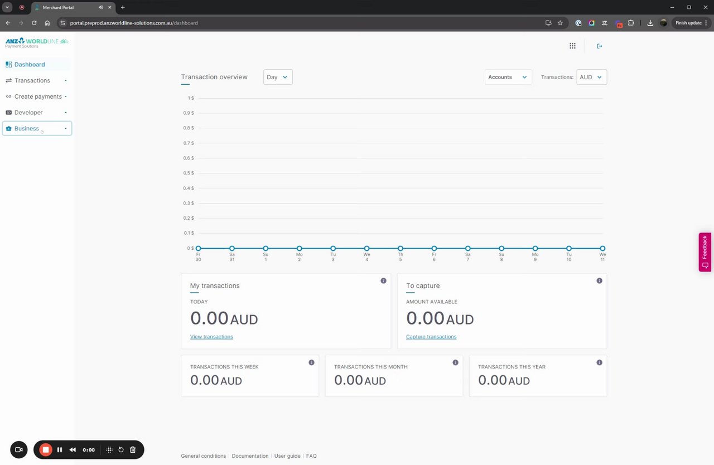Click the We 11 chart data point
The height and width of the screenshot is (465, 714).
coord(602,248)
